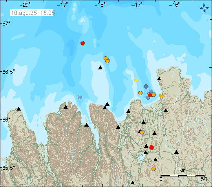
Task: Select the red marker in the offshore cluster
Action: pos(150,95)
